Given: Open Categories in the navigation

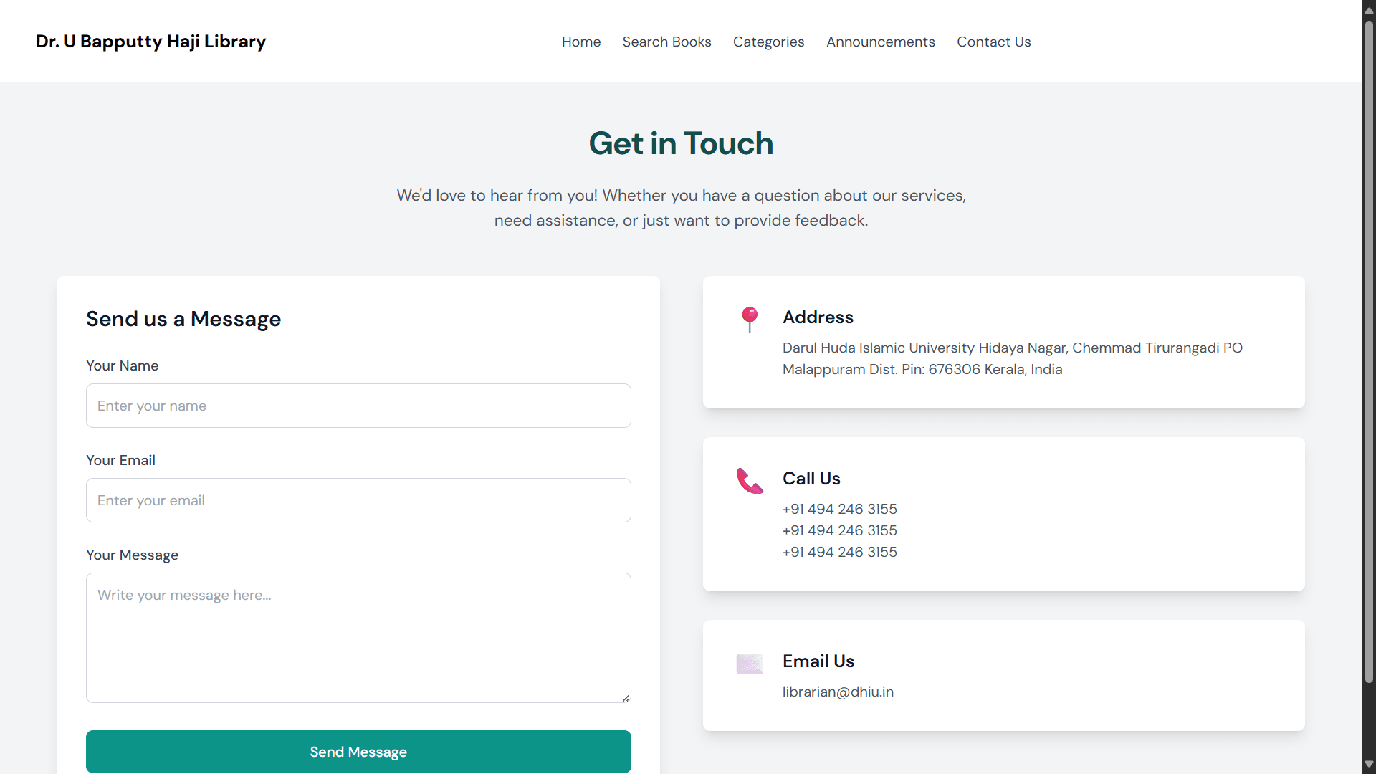Looking at the screenshot, I should tap(768, 42).
